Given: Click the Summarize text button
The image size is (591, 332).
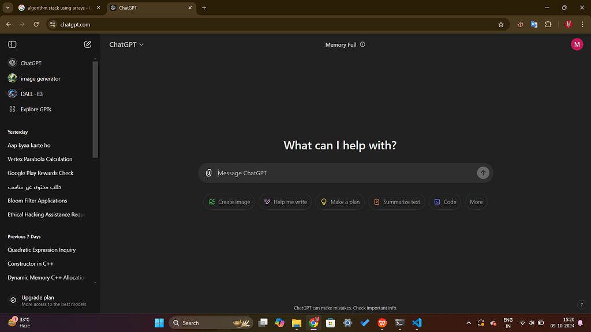Looking at the screenshot, I should coord(397,201).
